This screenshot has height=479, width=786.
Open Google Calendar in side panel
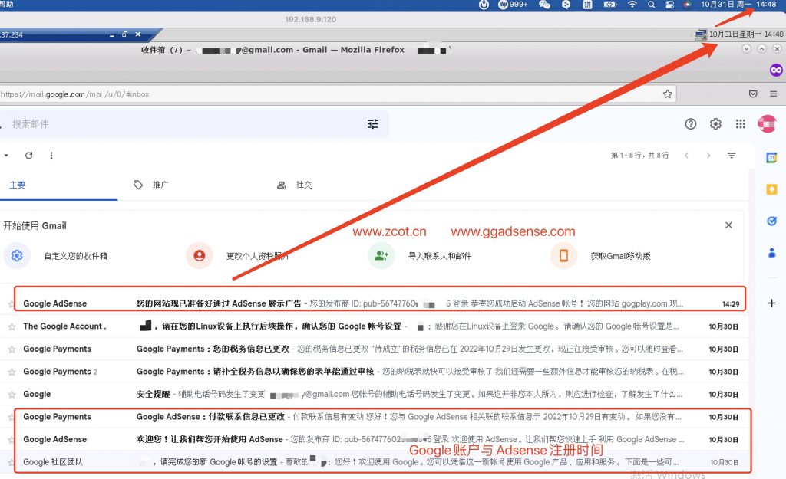pyautogui.click(x=771, y=158)
